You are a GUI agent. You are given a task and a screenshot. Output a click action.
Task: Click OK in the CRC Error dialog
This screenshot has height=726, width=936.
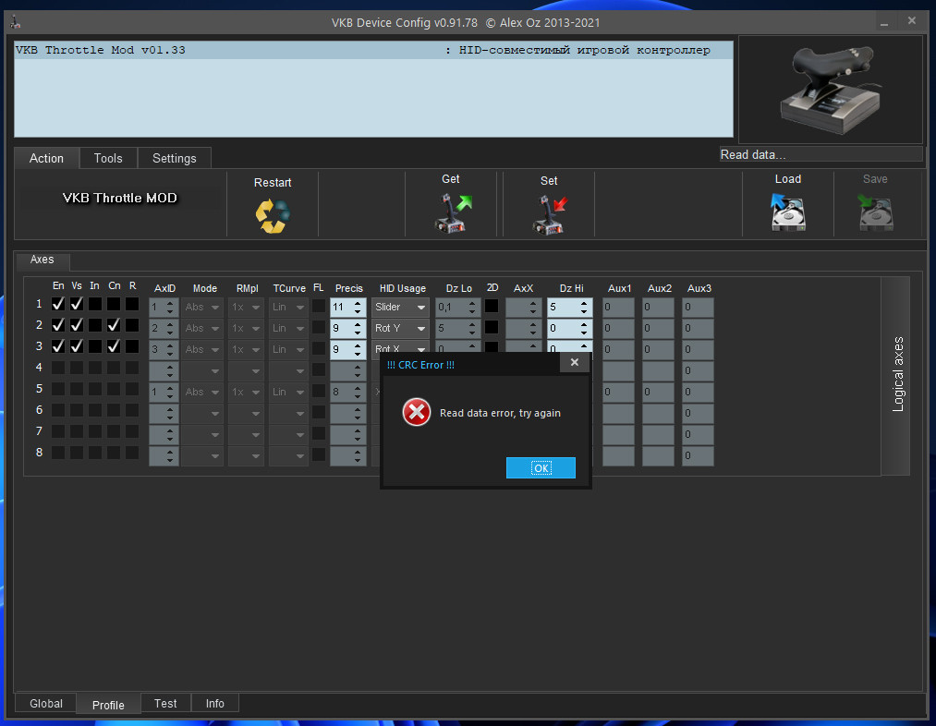click(x=541, y=468)
